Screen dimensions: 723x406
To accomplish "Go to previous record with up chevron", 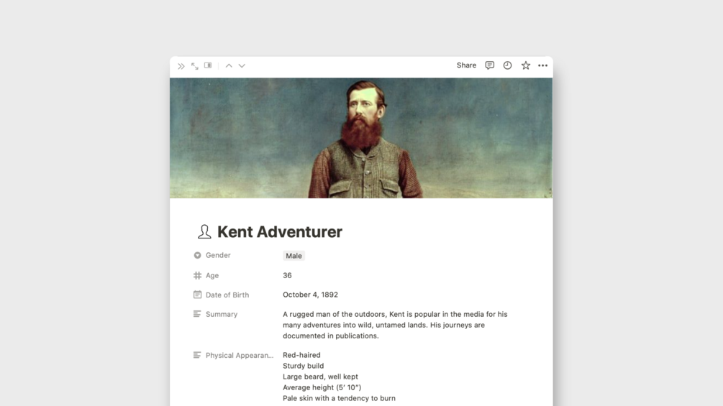I will pos(229,65).
